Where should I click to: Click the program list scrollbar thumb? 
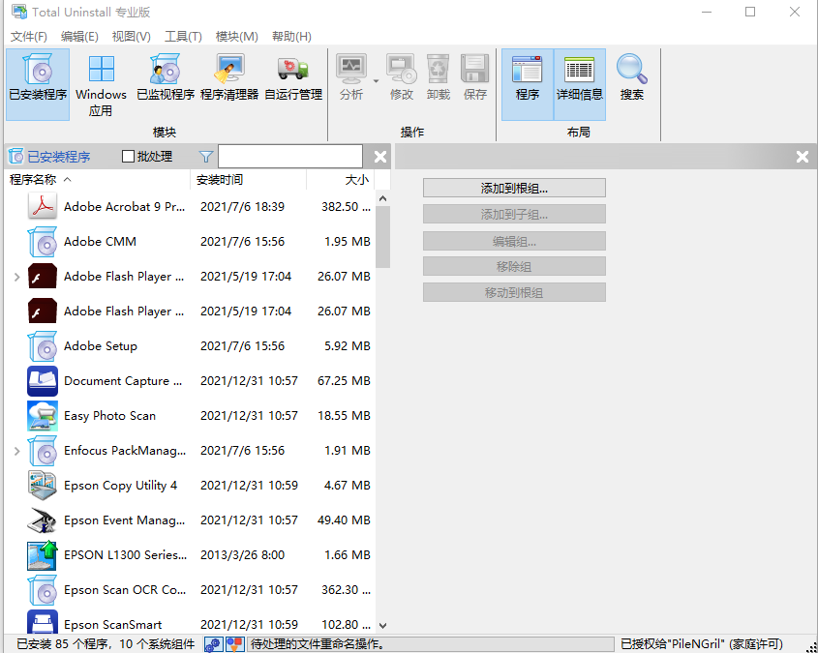383,237
